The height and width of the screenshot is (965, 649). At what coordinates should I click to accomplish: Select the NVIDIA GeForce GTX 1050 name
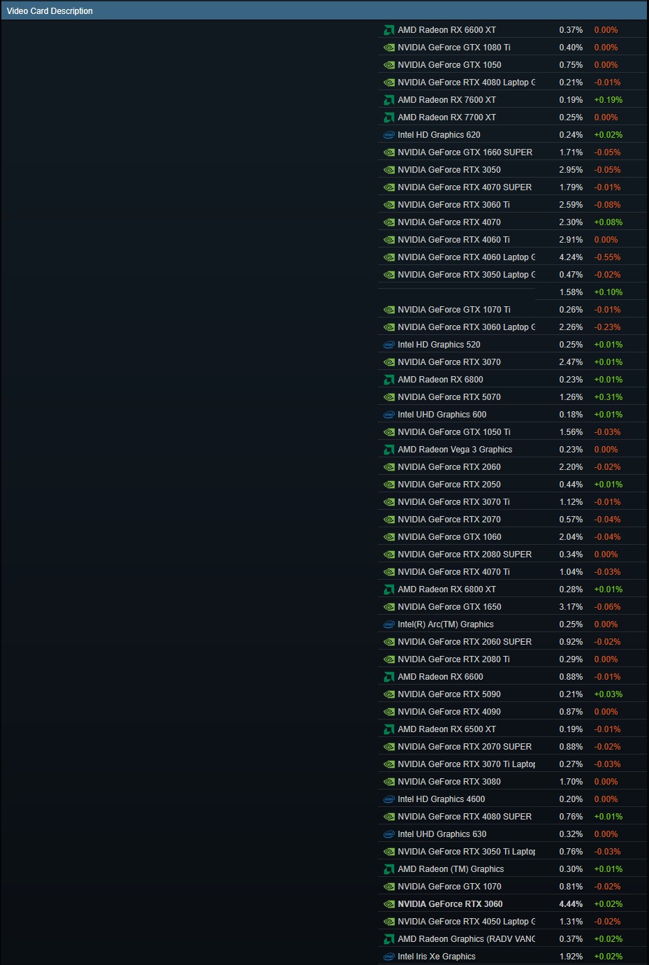449,65
